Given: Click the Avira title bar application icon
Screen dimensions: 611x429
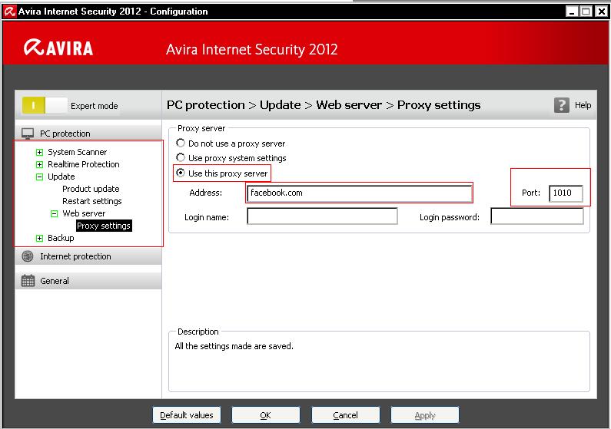Looking at the screenshot, I should click(x=9, y=12).
